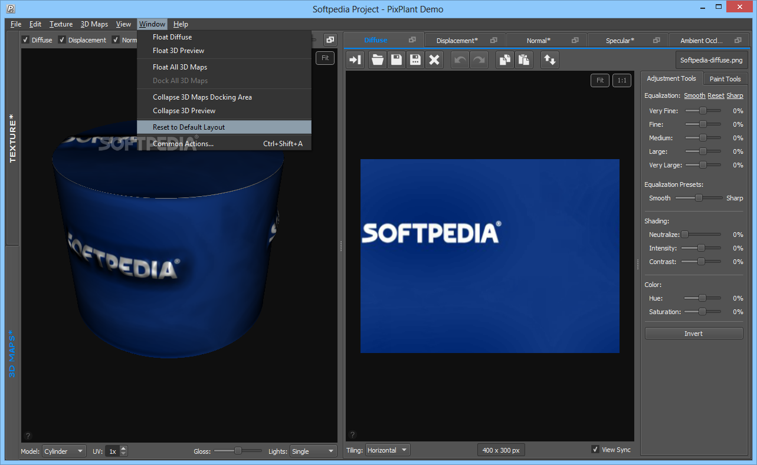Screen dimensions: 757x465
Task: Click Fit button in the Diffuse view
Action: tap(600, 80)
